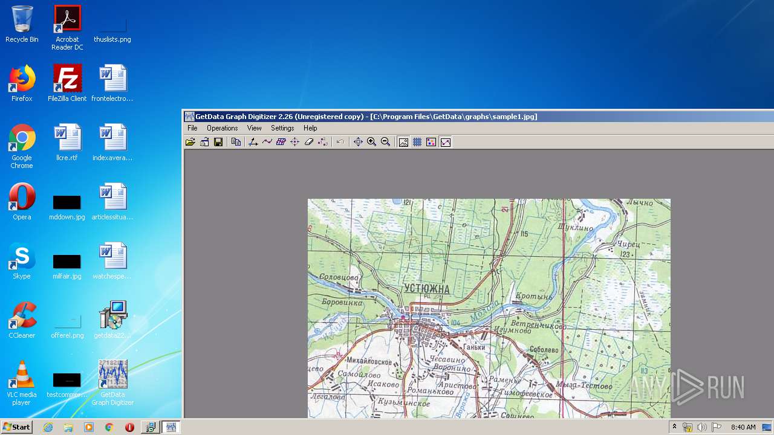The image size is (774, 435).
Task: Select the digitize area tool
Action: pos(281,142)
